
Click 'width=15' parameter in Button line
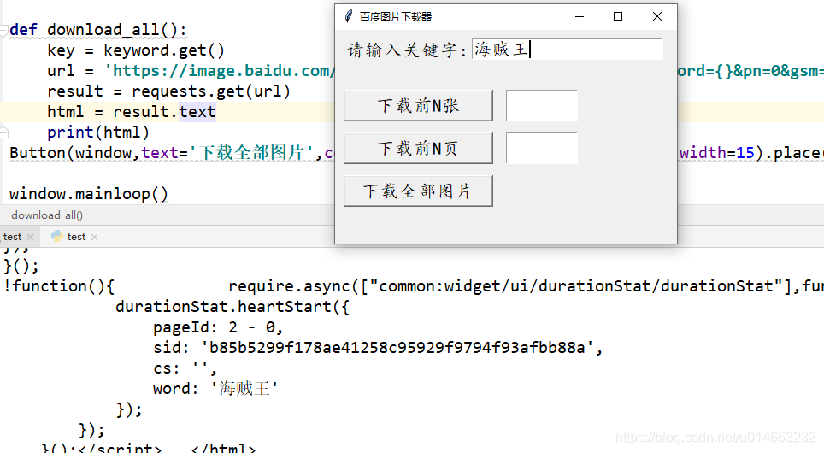pyautogui.click(x=717, y=152)
